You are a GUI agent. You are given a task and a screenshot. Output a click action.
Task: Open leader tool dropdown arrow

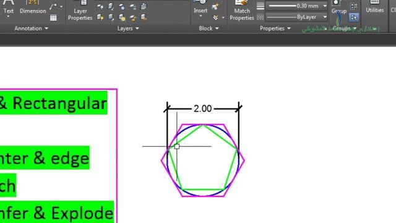pyautogui.click(x=61, y=7)
